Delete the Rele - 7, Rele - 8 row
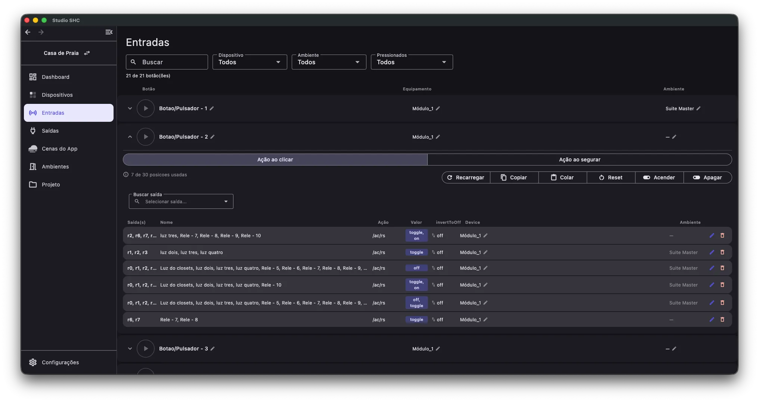This screenshot has height=402, width=759. click(722, 319)
